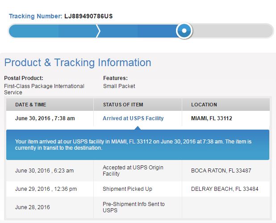The width and height of the screenshot is (276, 223).
Task: Click the blue item arrival message box
Action: pos(138,144)
